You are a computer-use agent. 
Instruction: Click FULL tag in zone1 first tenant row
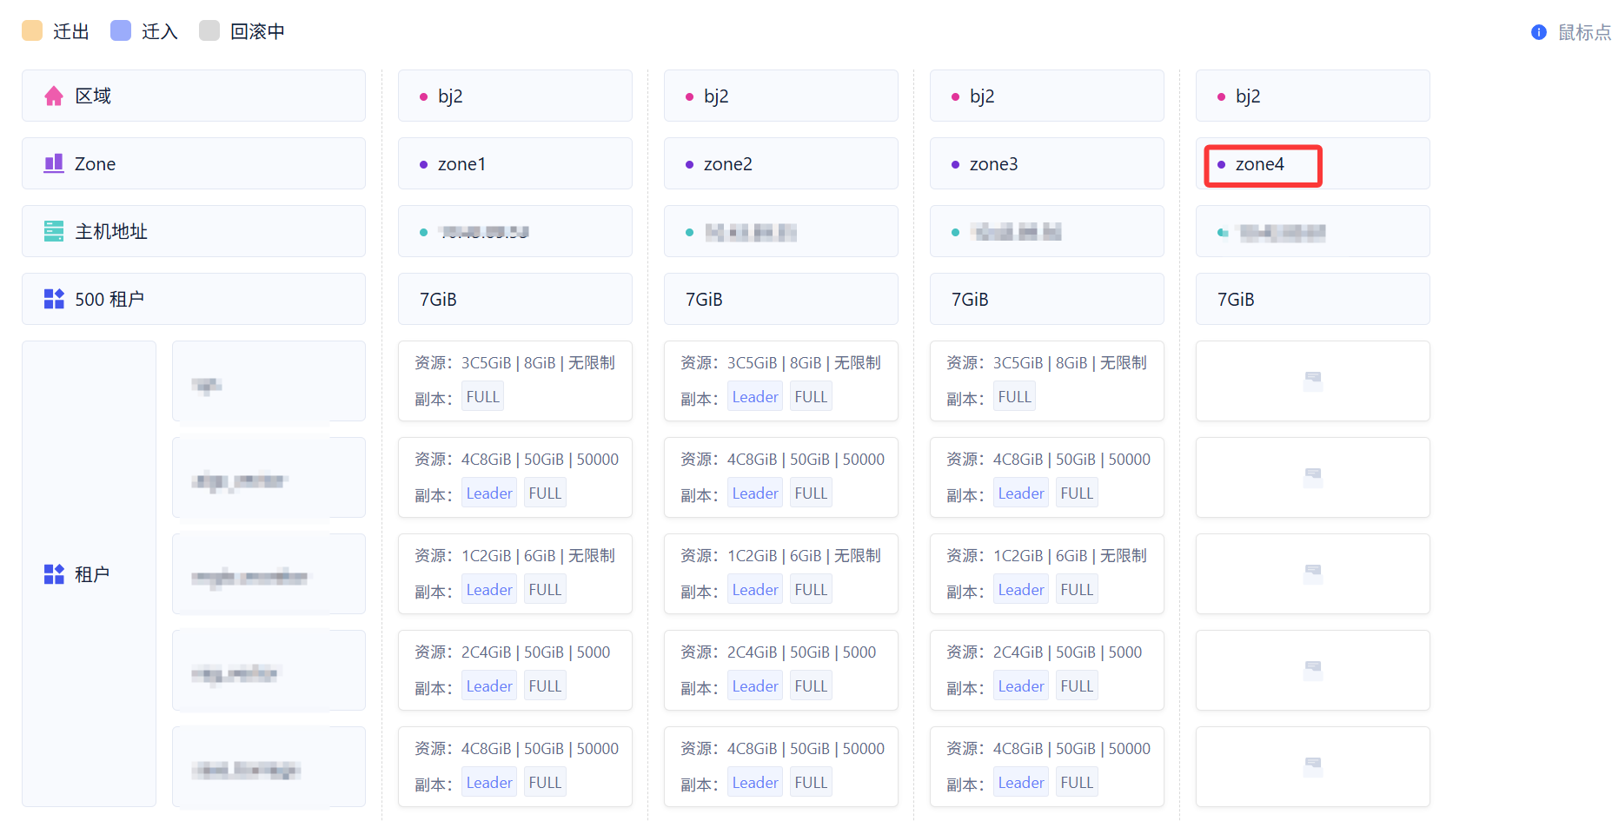point(482,397)
